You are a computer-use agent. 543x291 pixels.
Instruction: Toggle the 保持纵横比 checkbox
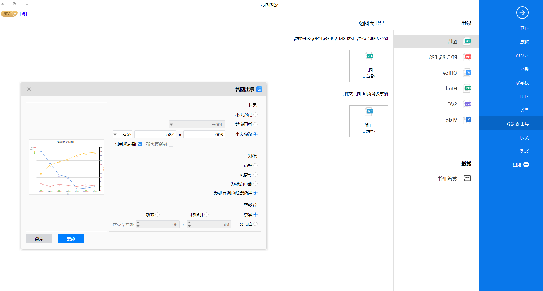pyautogui.click(x=140, y=144)
